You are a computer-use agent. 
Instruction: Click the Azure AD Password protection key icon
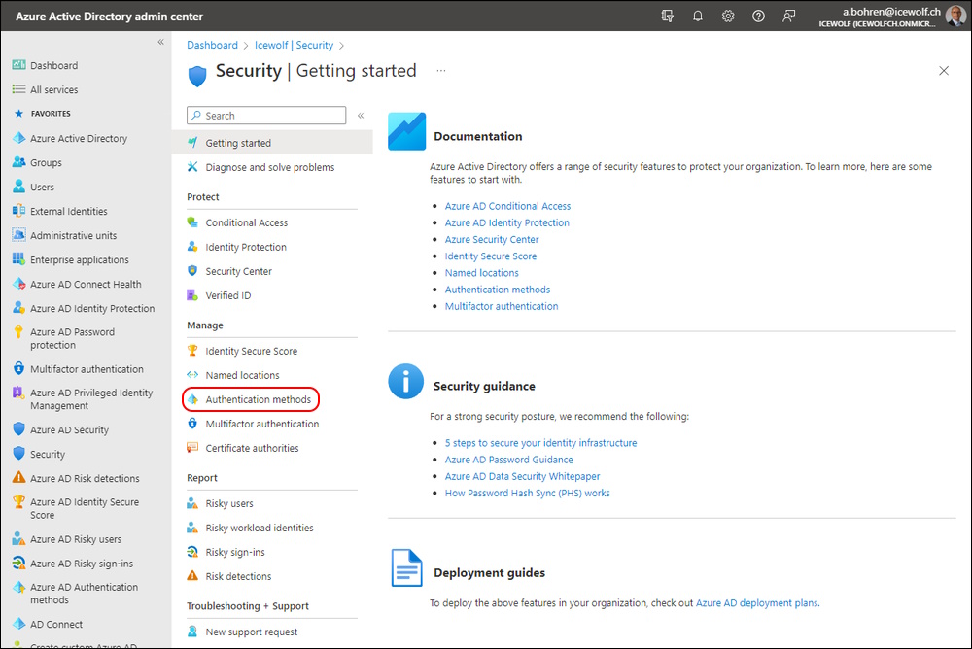point(18,332)
